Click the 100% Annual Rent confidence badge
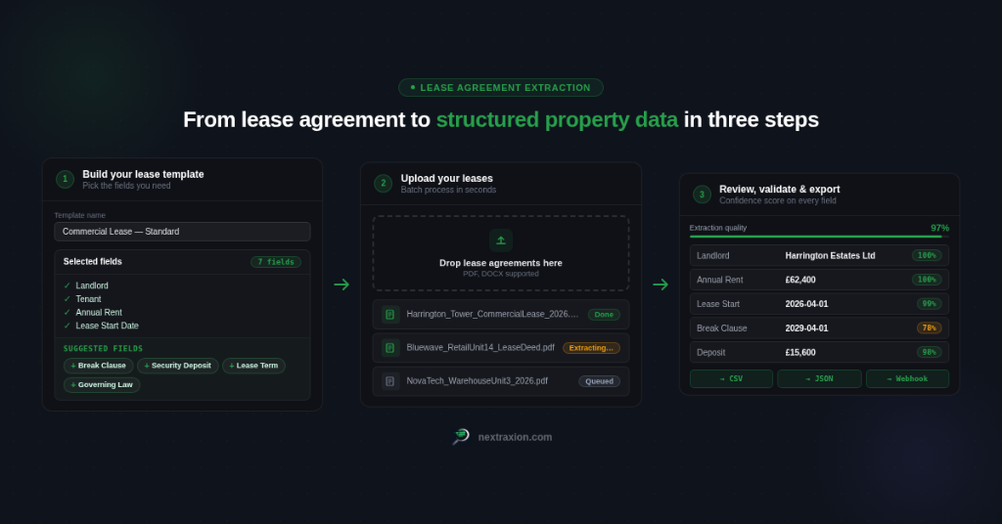Image resolution: width=1002 pixels, height=524 pixels. coord(927,280)
